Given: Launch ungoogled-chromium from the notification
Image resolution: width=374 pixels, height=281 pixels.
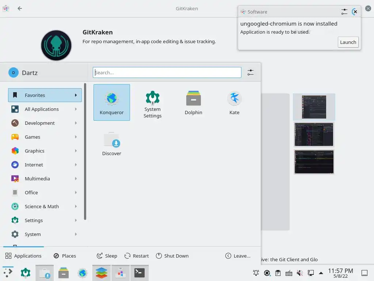Looking at the screenshot, I should click(x=348, y=42).
